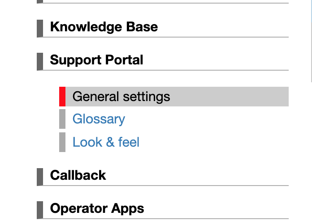
Task: Expand the Knowledge Base section
Action: (104, 27)
